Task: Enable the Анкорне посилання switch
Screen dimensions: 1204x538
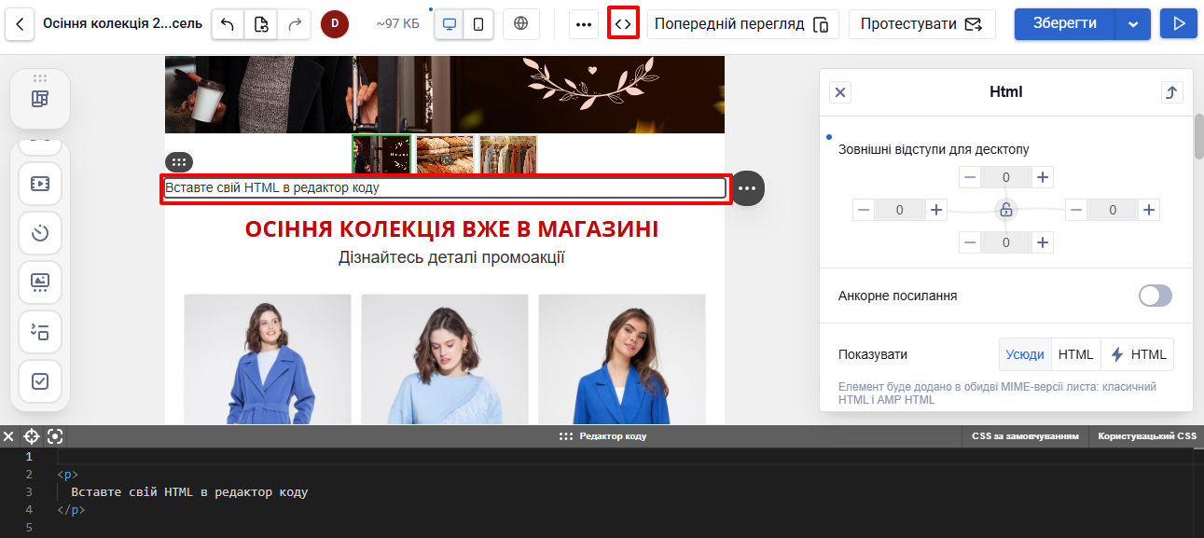Action: click(x=1155, y=296)
